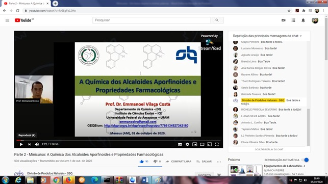The height and width of the screenshot is (184, 328).
Task: Click Ocultar Replay do Chat link
Action: [x=269, y=149]
